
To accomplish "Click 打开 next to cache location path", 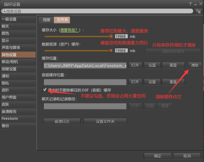I will [x=135, y=65].
